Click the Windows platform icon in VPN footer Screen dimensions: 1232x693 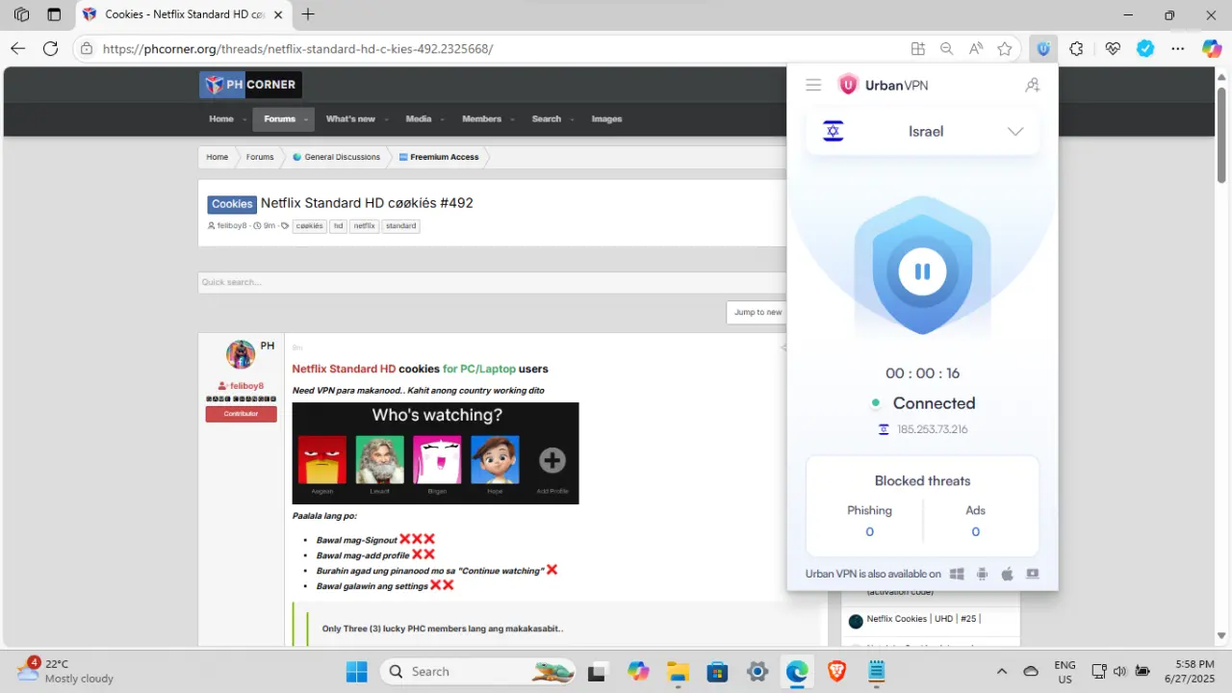coord(957,574)
